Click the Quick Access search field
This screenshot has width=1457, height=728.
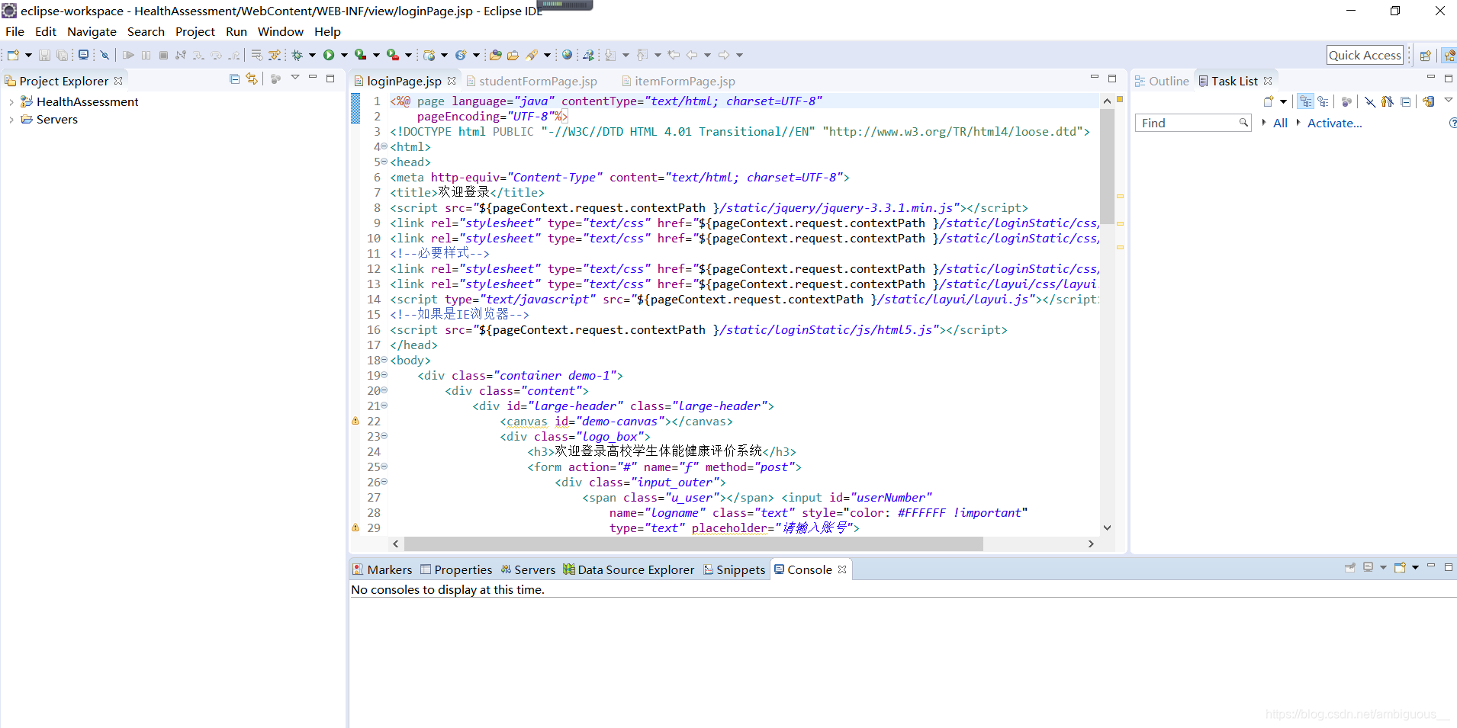click(x=1365, y=55)
